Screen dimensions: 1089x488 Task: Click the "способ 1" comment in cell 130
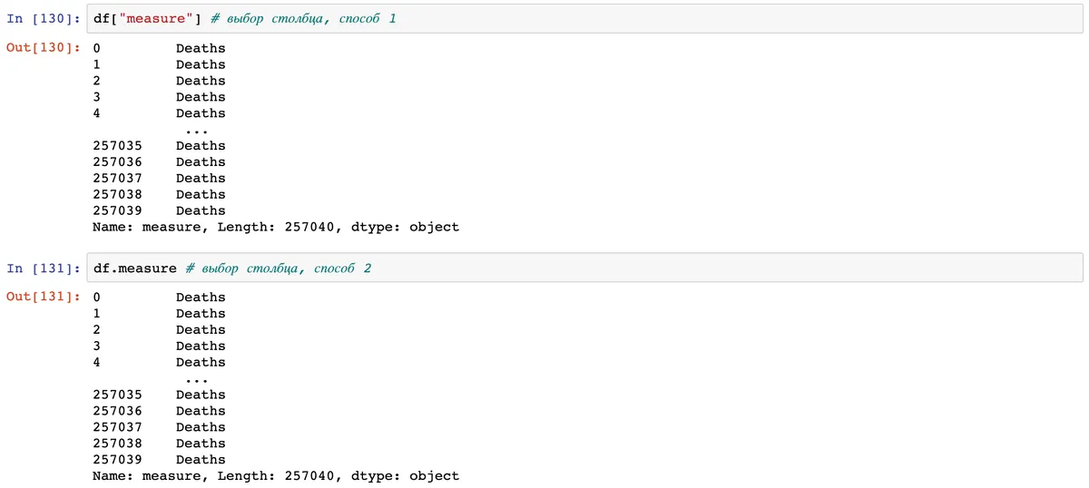tap(366, 18)
